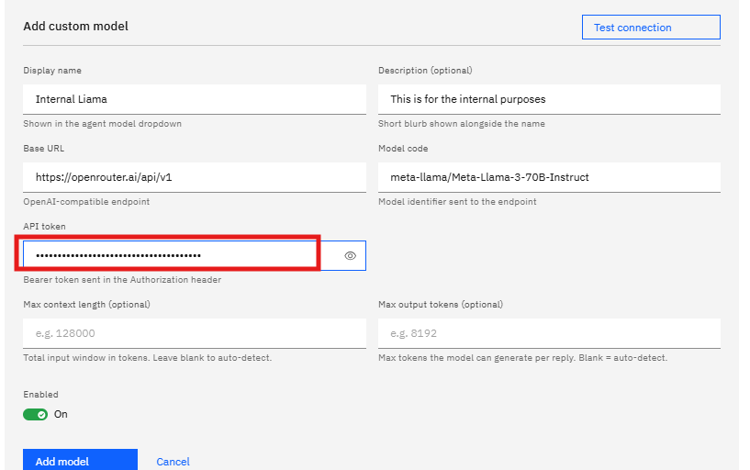Reveal the API token with the eye icon

click(350, 256)
